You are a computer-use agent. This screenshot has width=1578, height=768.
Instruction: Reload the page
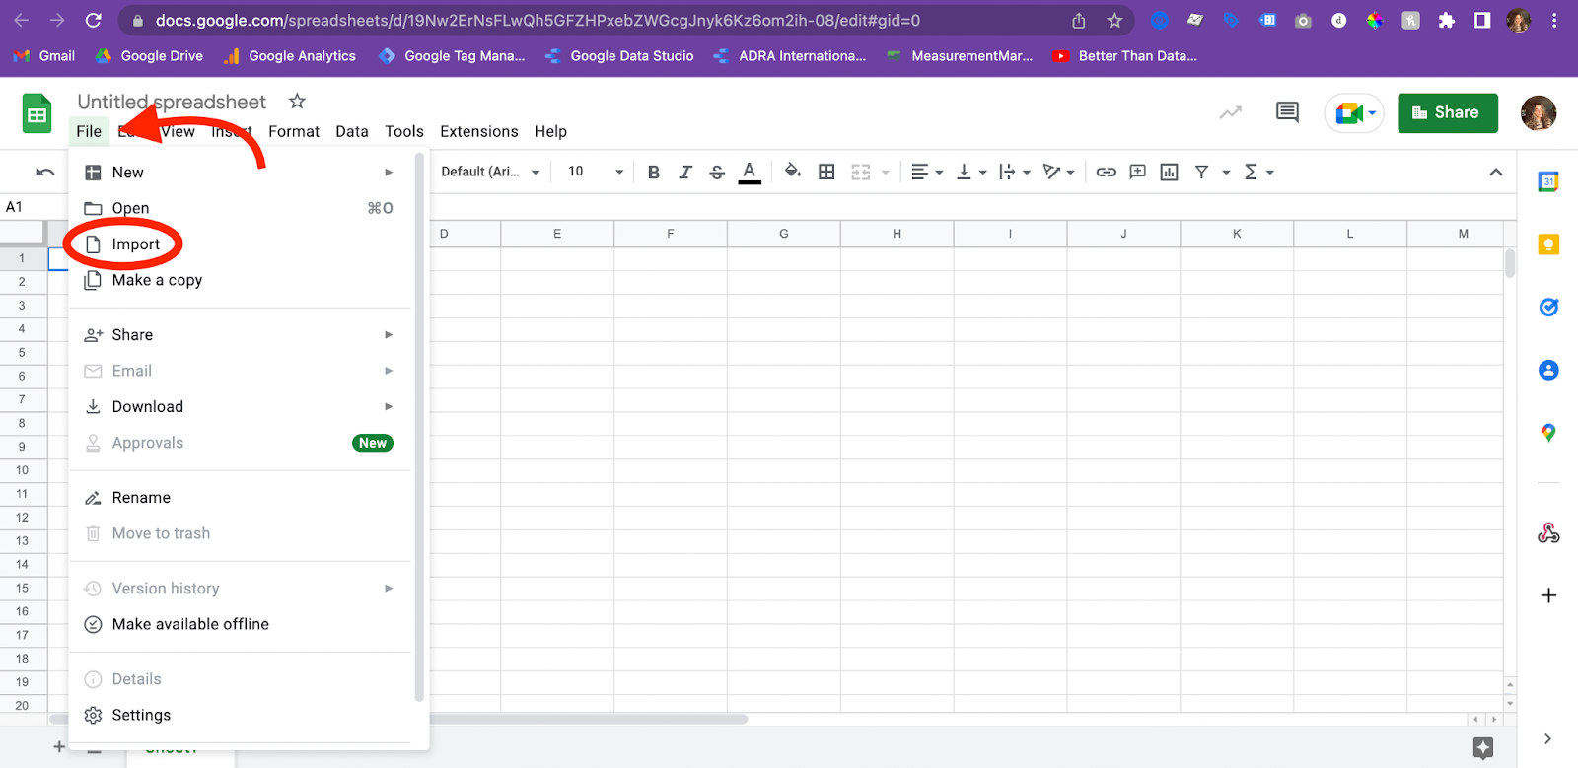tap(94, 21)
